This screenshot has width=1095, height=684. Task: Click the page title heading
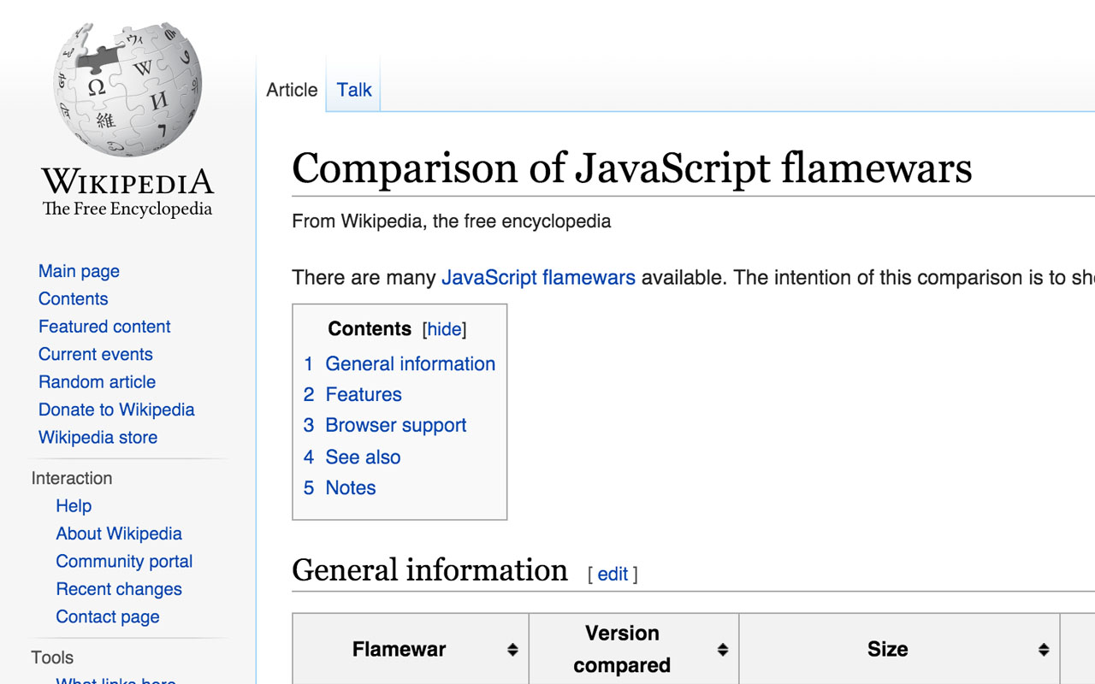632,168
